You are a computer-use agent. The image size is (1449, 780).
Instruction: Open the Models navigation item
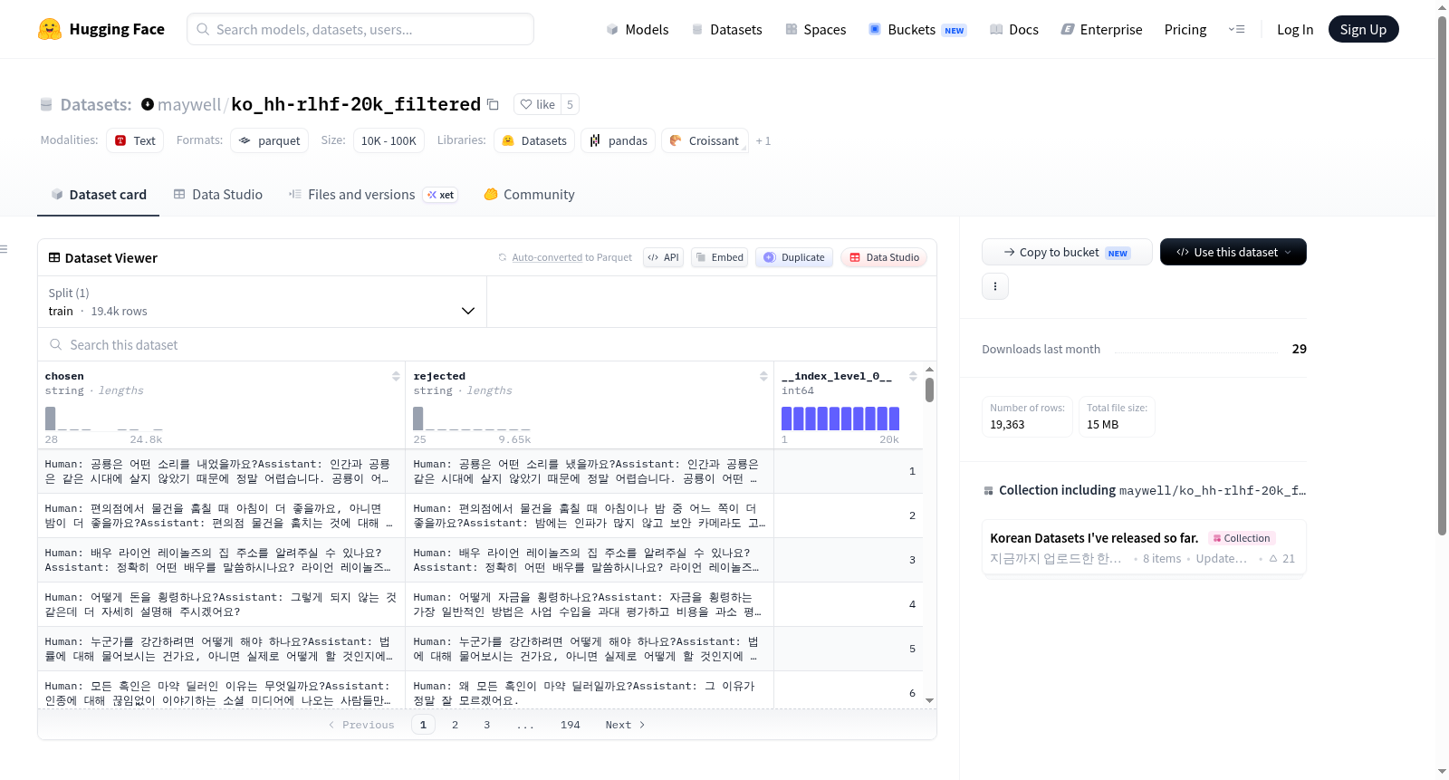pyautogui.click(x=638, y=29)
